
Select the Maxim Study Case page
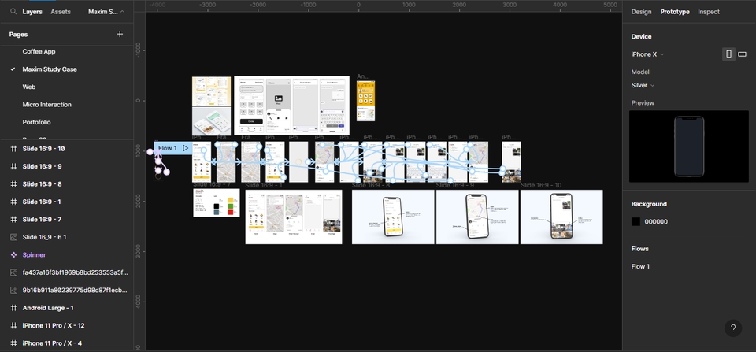click(50, 69)
